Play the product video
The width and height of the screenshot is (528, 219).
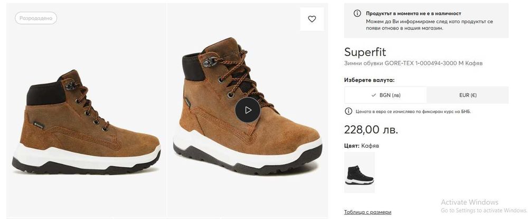coord(248,110)
